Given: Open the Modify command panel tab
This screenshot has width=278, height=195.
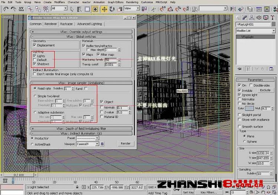Looking at the screenshot, I should pos(245,17).
